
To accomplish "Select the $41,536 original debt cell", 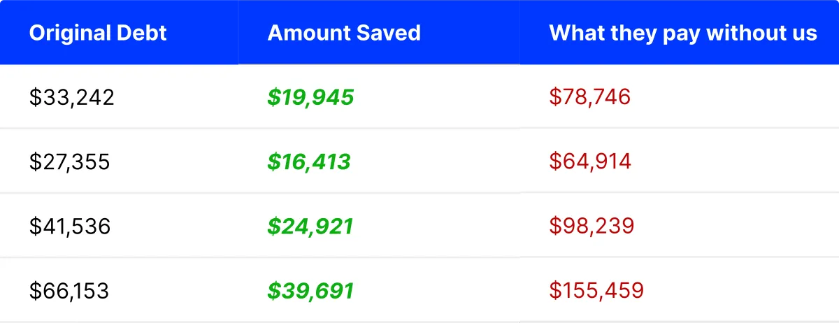I will [70, 227].
